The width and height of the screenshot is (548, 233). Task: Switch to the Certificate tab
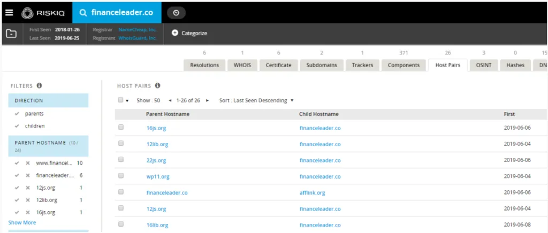278,65
